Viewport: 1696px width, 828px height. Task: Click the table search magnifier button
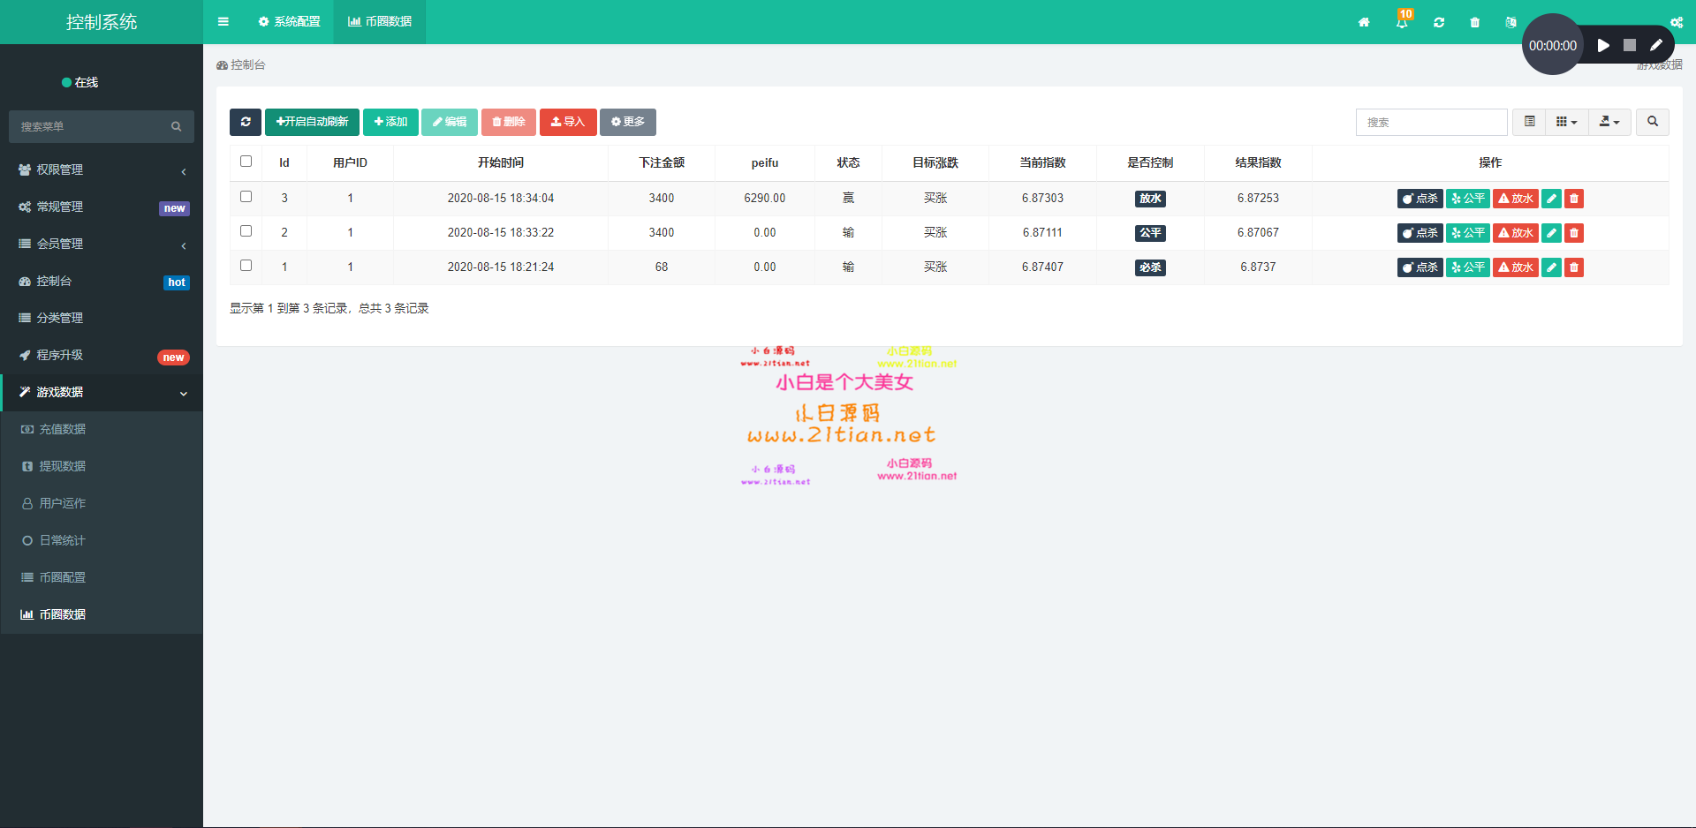click(1653, 122)
